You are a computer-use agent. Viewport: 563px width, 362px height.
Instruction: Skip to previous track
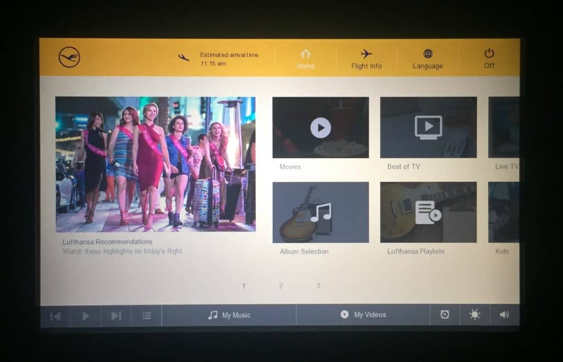tap(56, 315)
